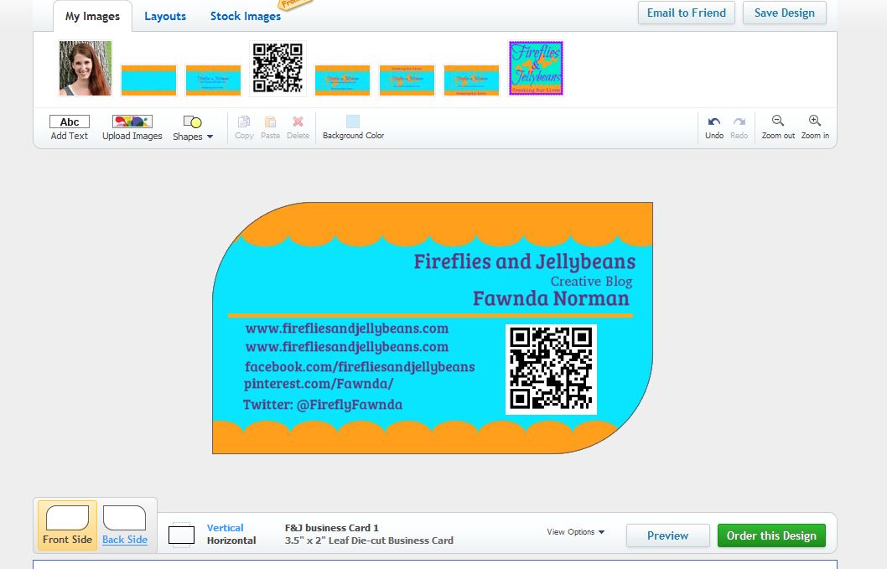Click the Add Text tool icon
Image resolution: width=887 pixels, height=569 pixels.
[70, 122]
